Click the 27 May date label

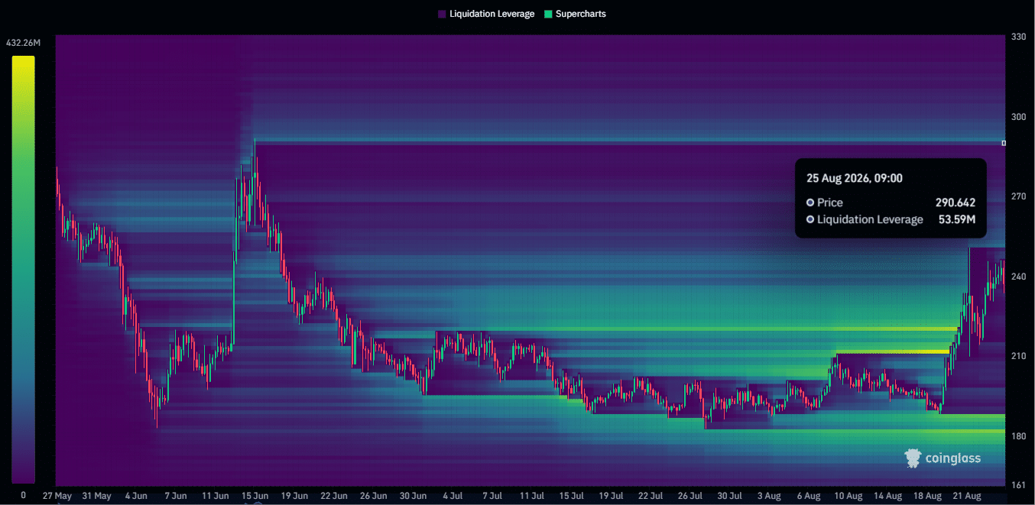pyautogui.click(x=57, y=496)
